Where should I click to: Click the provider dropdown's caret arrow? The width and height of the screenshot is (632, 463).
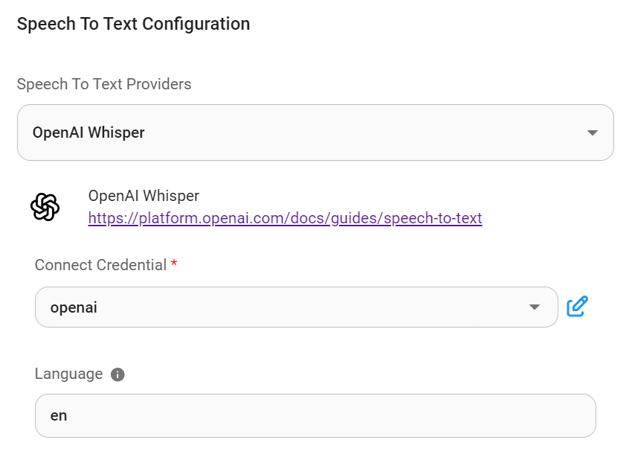click(592, 133)
